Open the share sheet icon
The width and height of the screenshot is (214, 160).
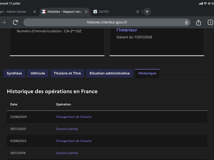tap(198, 22)
